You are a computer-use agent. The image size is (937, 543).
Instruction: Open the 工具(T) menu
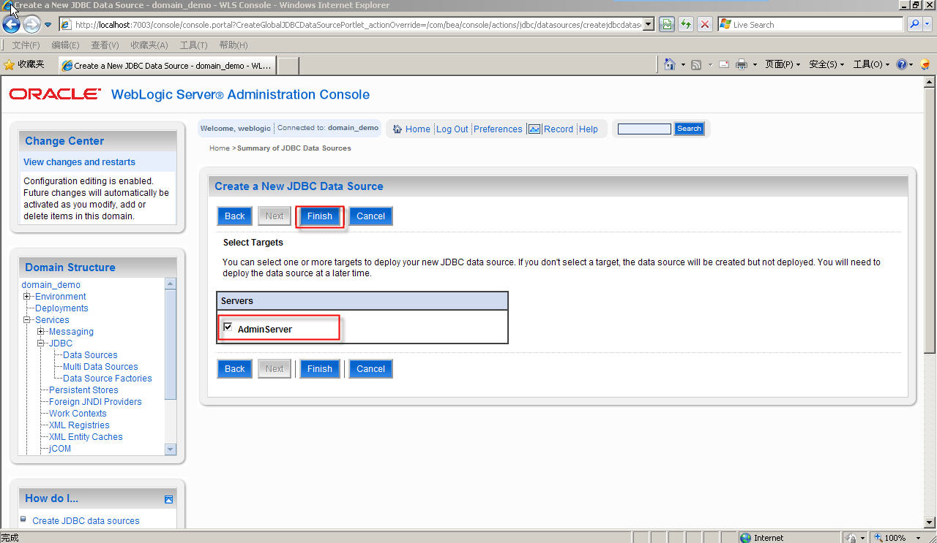193,45
